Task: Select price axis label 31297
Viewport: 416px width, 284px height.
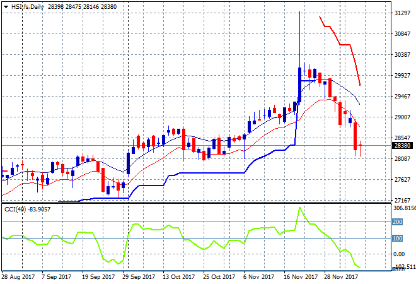Action: [x=403, y=13]
